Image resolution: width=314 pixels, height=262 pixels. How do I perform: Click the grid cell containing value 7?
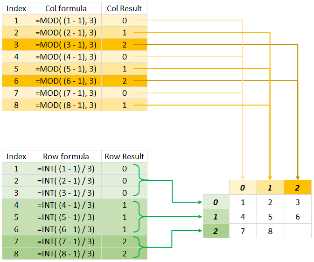[x=243, y=232]
